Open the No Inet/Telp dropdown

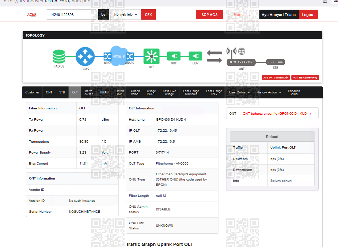pyautogui.click(x=126, y=14)
